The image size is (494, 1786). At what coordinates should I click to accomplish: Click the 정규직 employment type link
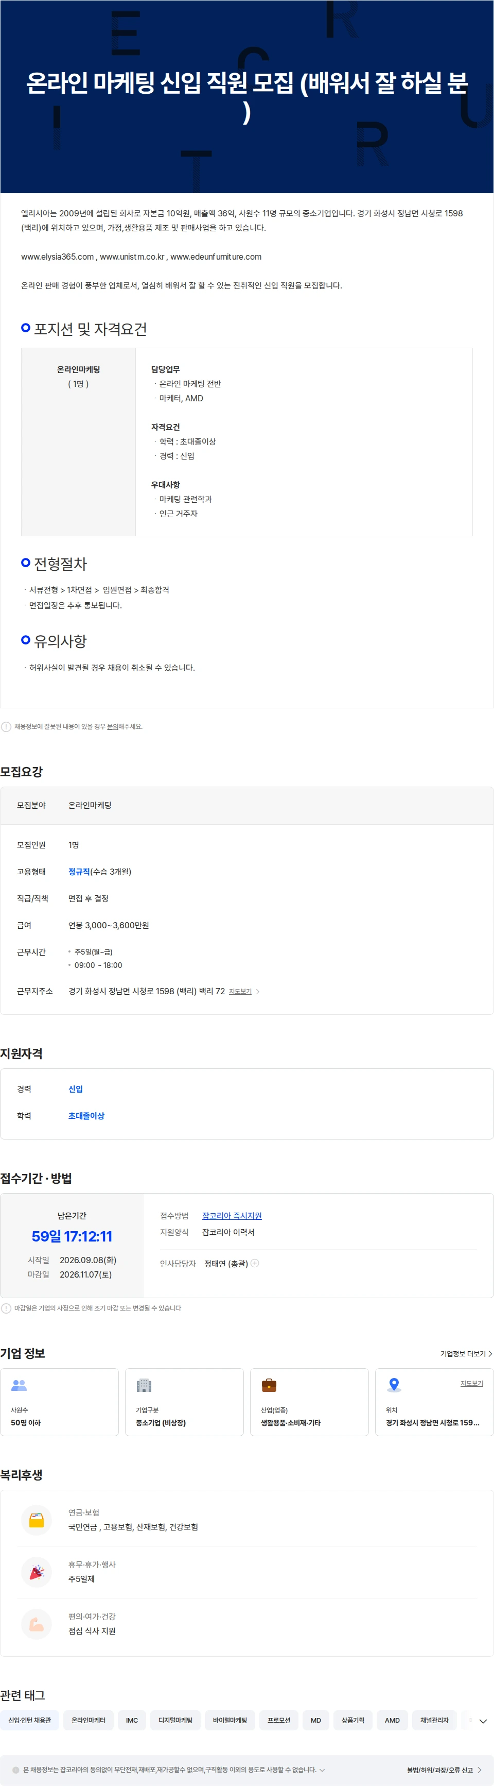(x=79, y=872)
